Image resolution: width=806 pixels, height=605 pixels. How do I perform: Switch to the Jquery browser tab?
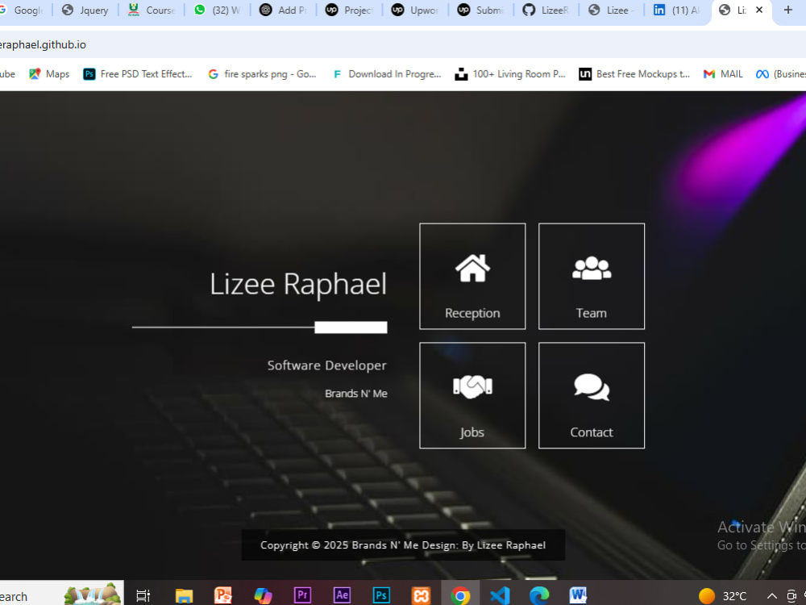tap(85, 10)
